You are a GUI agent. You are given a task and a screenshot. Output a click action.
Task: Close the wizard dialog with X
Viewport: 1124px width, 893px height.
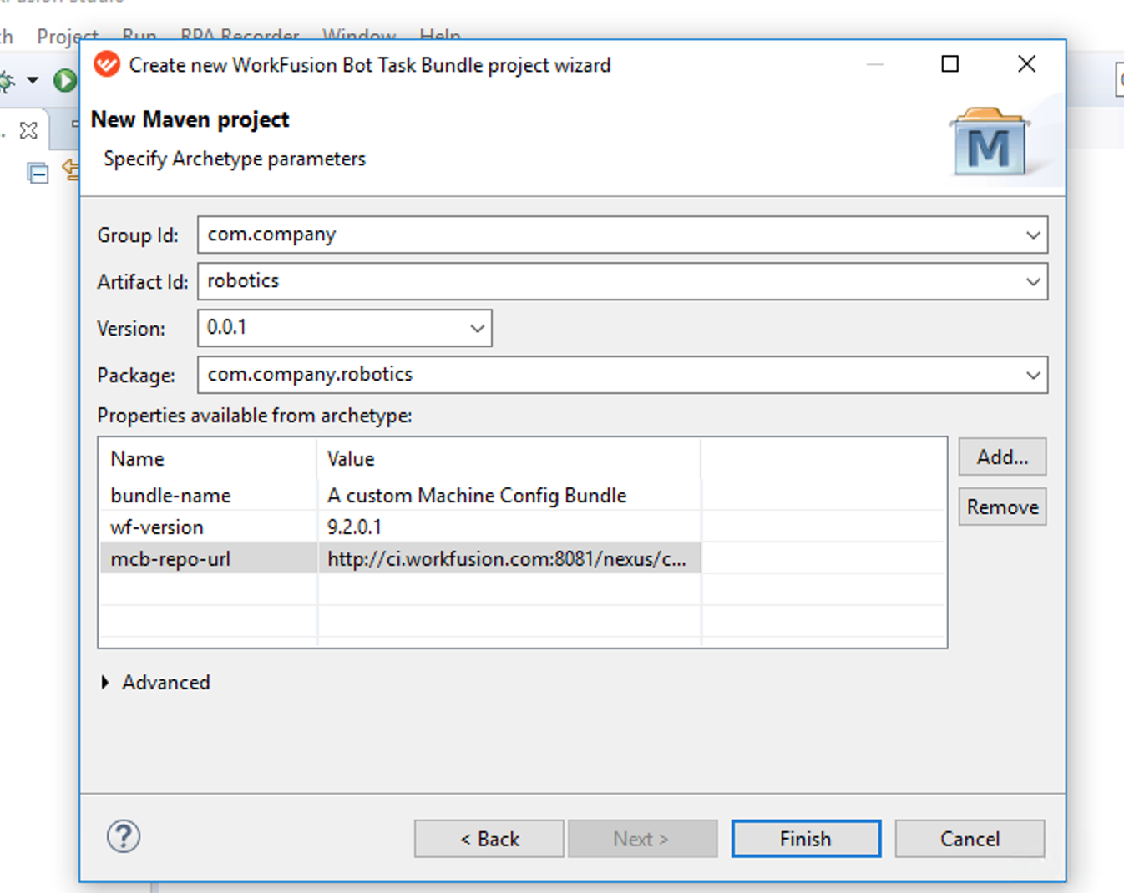pos(1027,64)
